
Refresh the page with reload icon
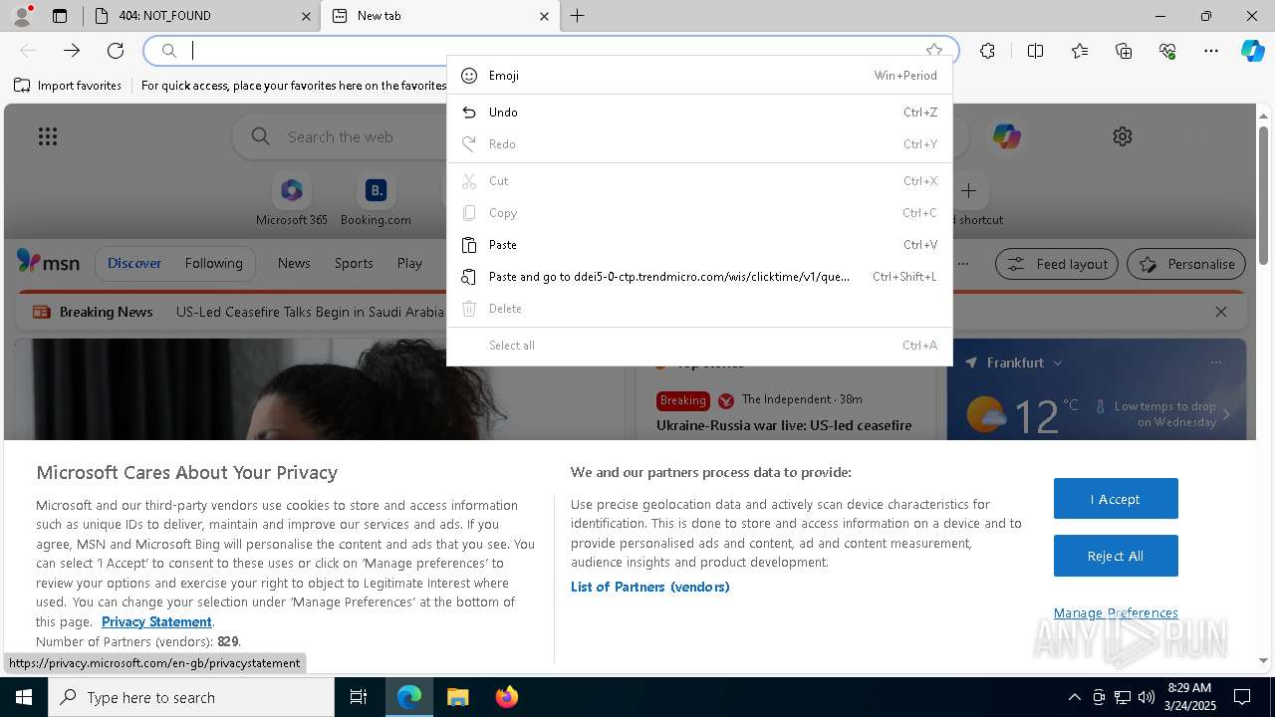pos(116,51)
